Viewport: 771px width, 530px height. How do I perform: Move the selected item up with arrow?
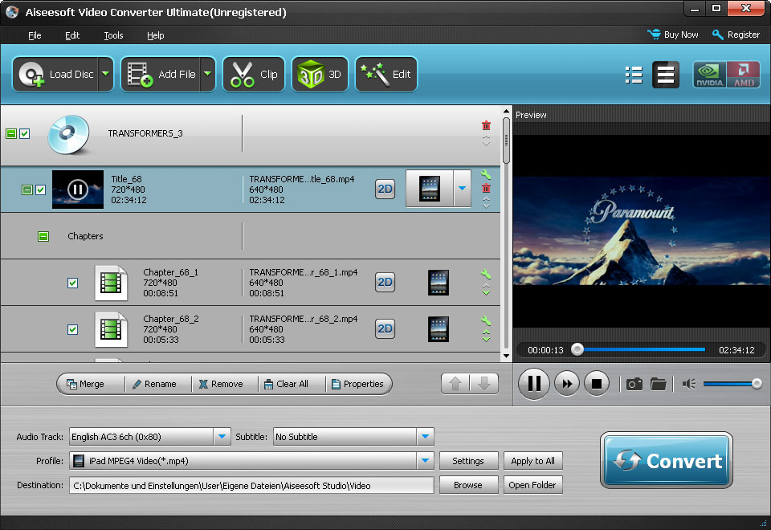pos(455,384)
